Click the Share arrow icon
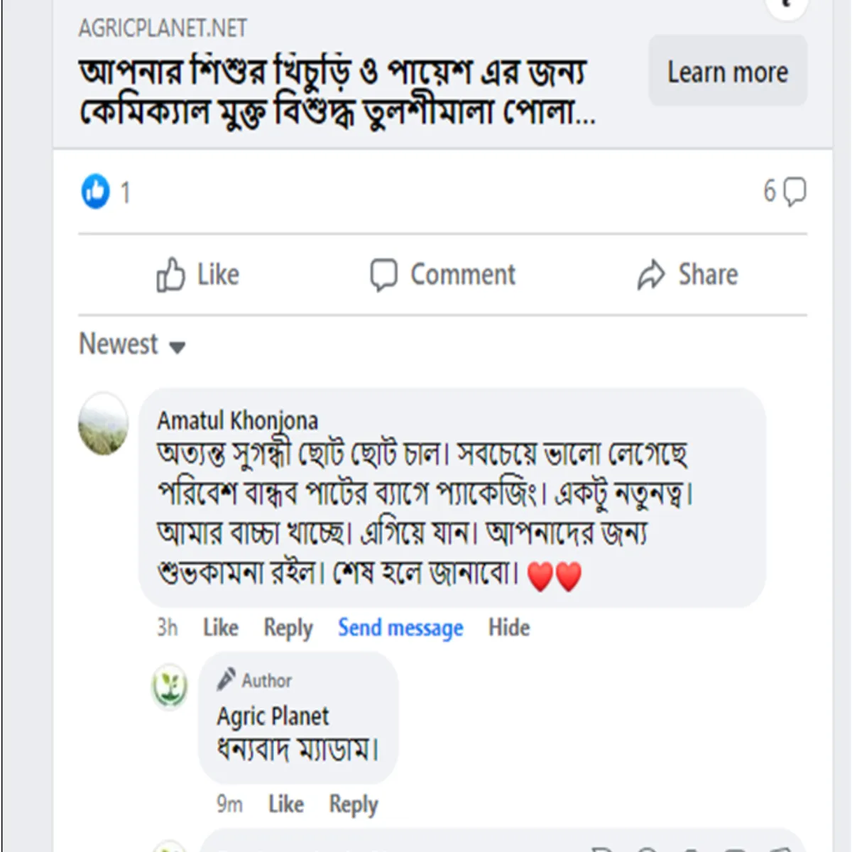The image size is (852, 852). point(651,274)
